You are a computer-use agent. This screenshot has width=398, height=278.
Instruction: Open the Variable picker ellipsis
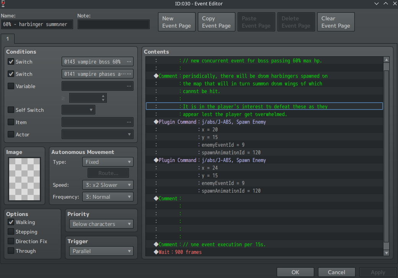coord(129,86)
